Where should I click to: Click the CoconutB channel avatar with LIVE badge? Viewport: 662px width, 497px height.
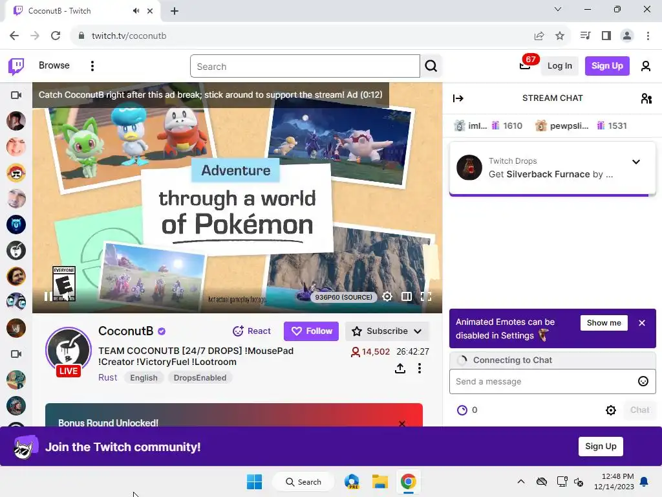(x=69, y=350)
